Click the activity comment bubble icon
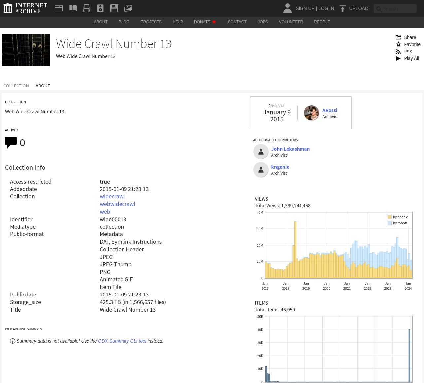Screen dimensions: 424x383 pyautogui.click(x=11, y=143)
